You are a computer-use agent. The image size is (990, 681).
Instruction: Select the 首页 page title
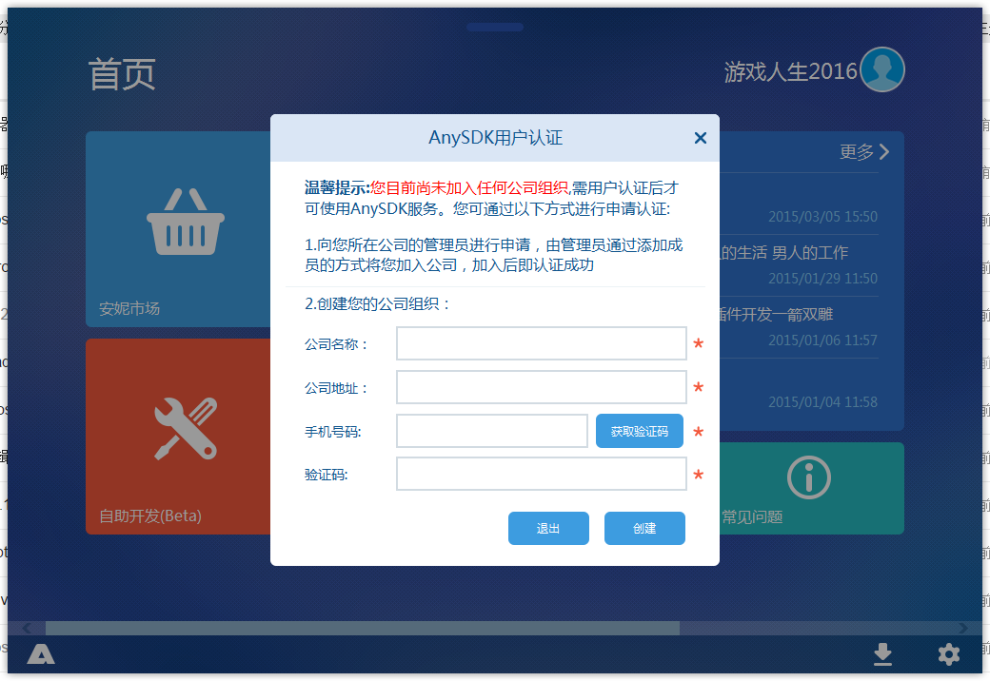pos(122,76)
